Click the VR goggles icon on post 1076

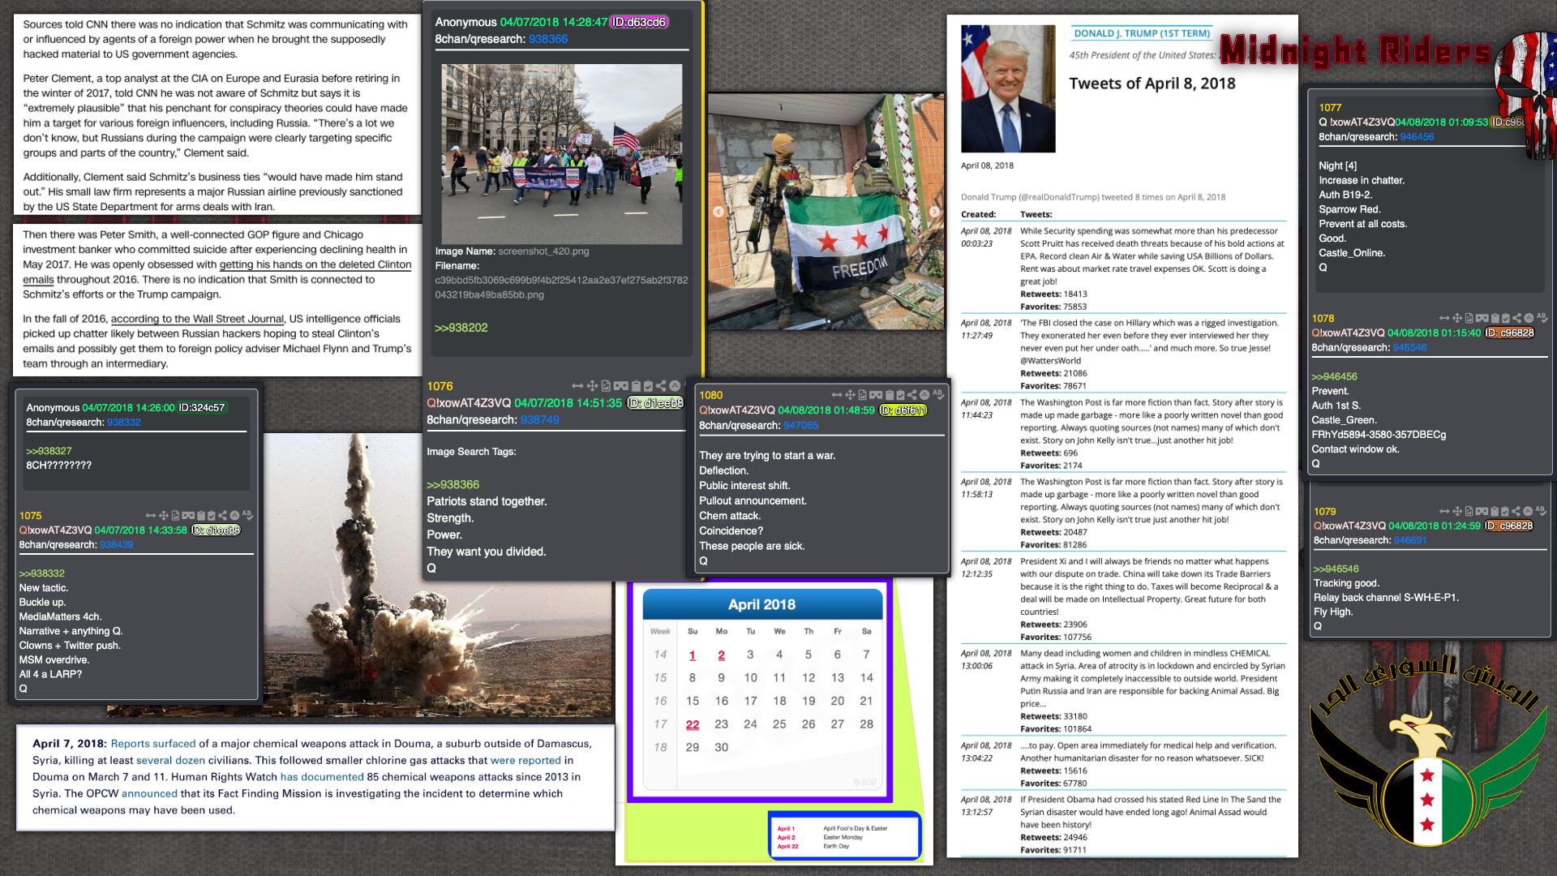[x=621, y=386]
